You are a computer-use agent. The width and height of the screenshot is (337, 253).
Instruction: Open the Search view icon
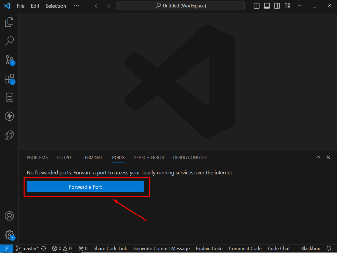[9, 41]
